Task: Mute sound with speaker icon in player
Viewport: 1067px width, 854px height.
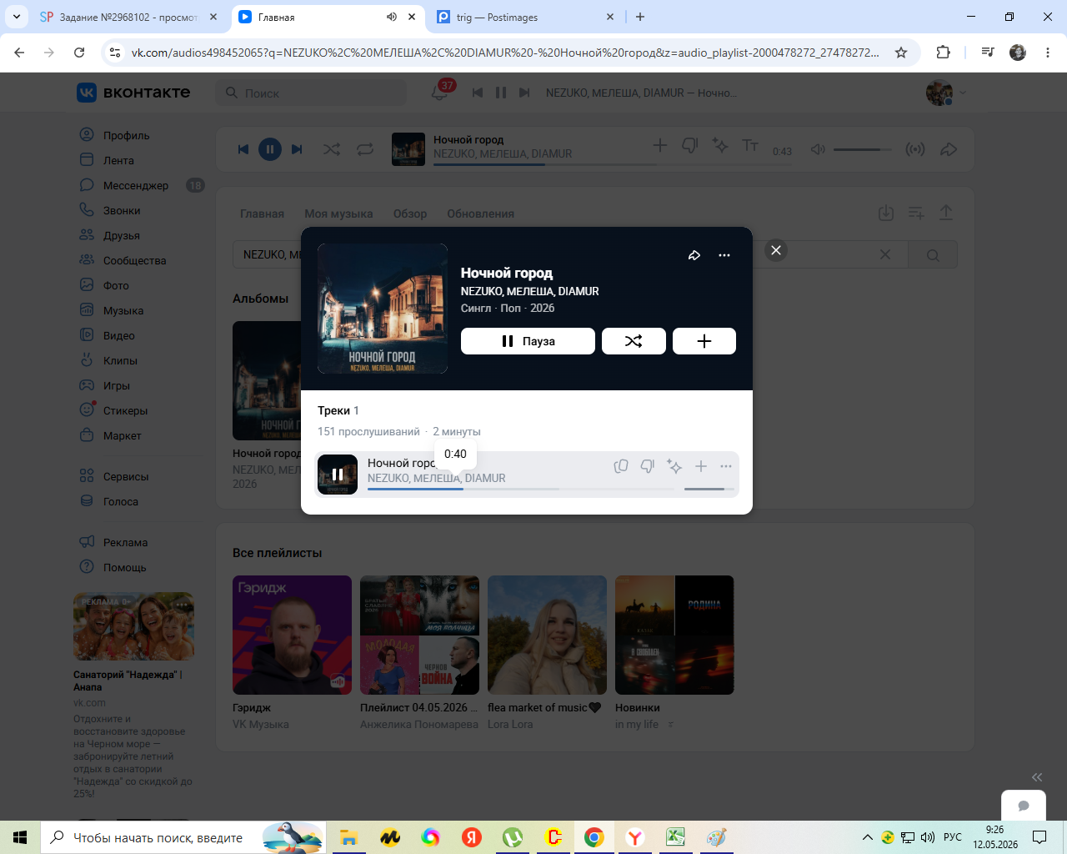Action: 818,149
